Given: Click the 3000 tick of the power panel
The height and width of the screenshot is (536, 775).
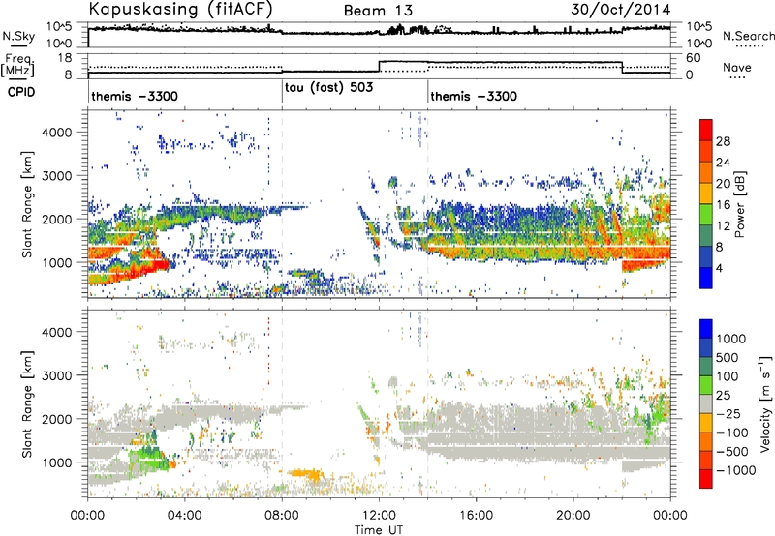Looking at the screenshot, I should (x=56, y=175).
